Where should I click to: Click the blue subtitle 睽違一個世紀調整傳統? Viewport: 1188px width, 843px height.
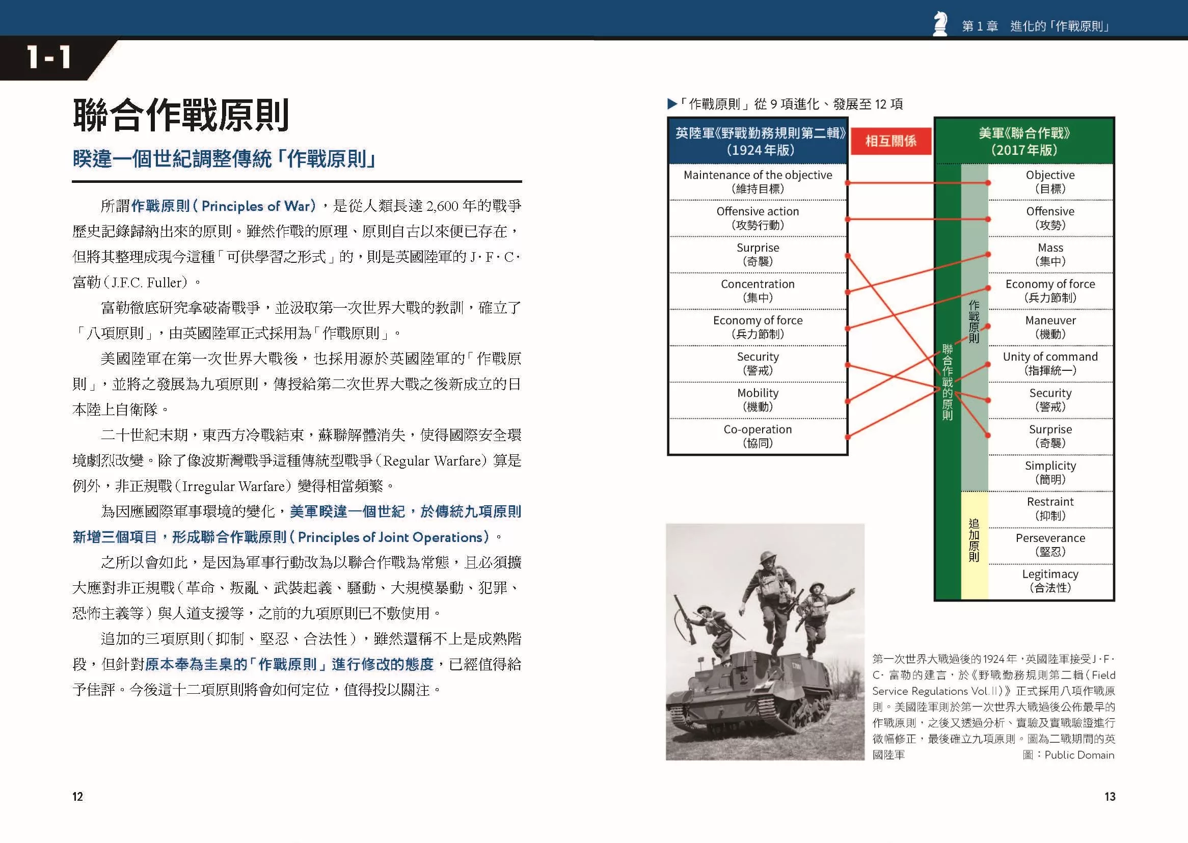tap(224, 159)
